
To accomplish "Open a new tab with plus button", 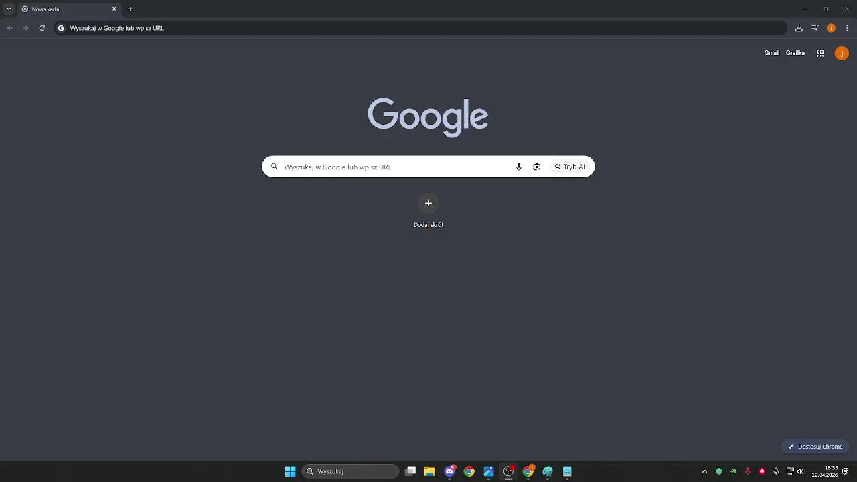I will (x=131, y=9).
